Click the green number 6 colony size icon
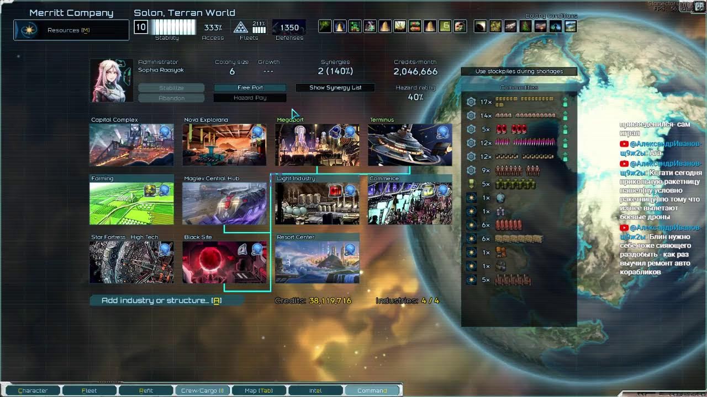The height and width of the screenshot is (397, 707). pos(446,26)
